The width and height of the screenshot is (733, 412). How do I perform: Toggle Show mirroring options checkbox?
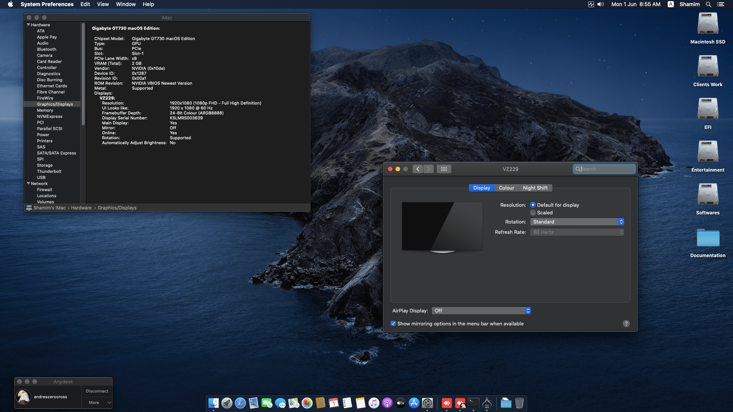(393, 323)
